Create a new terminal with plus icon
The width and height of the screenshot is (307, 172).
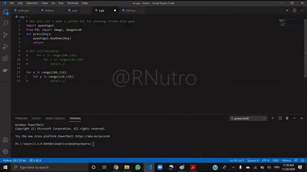click(272, 118)
